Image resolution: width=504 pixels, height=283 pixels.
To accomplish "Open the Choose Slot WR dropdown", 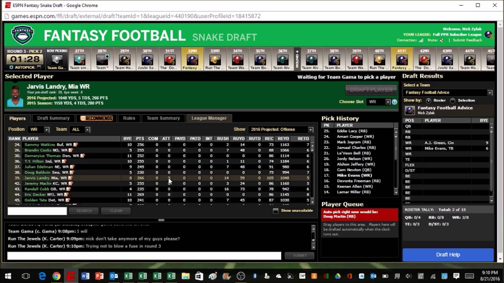I will tap(378, 102).
